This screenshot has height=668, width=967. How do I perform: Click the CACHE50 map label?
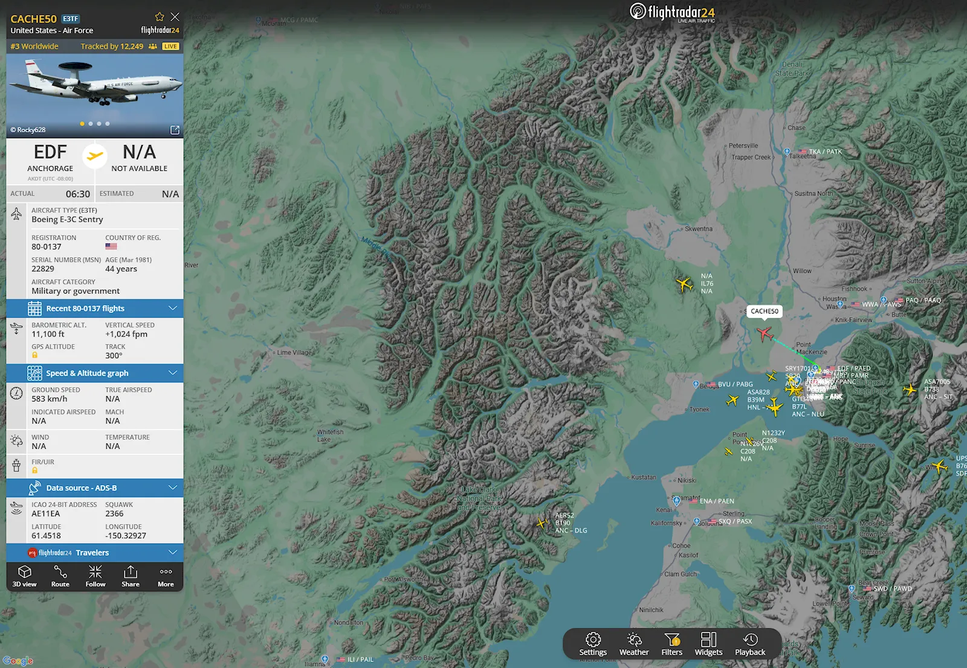pyautogui.click(x=765, y=311)
